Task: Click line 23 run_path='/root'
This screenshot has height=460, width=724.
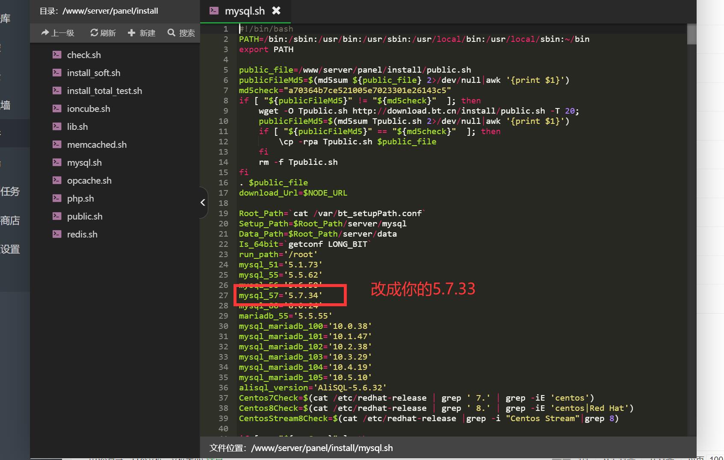Action: pyautogui.click(x=278, y=255)
